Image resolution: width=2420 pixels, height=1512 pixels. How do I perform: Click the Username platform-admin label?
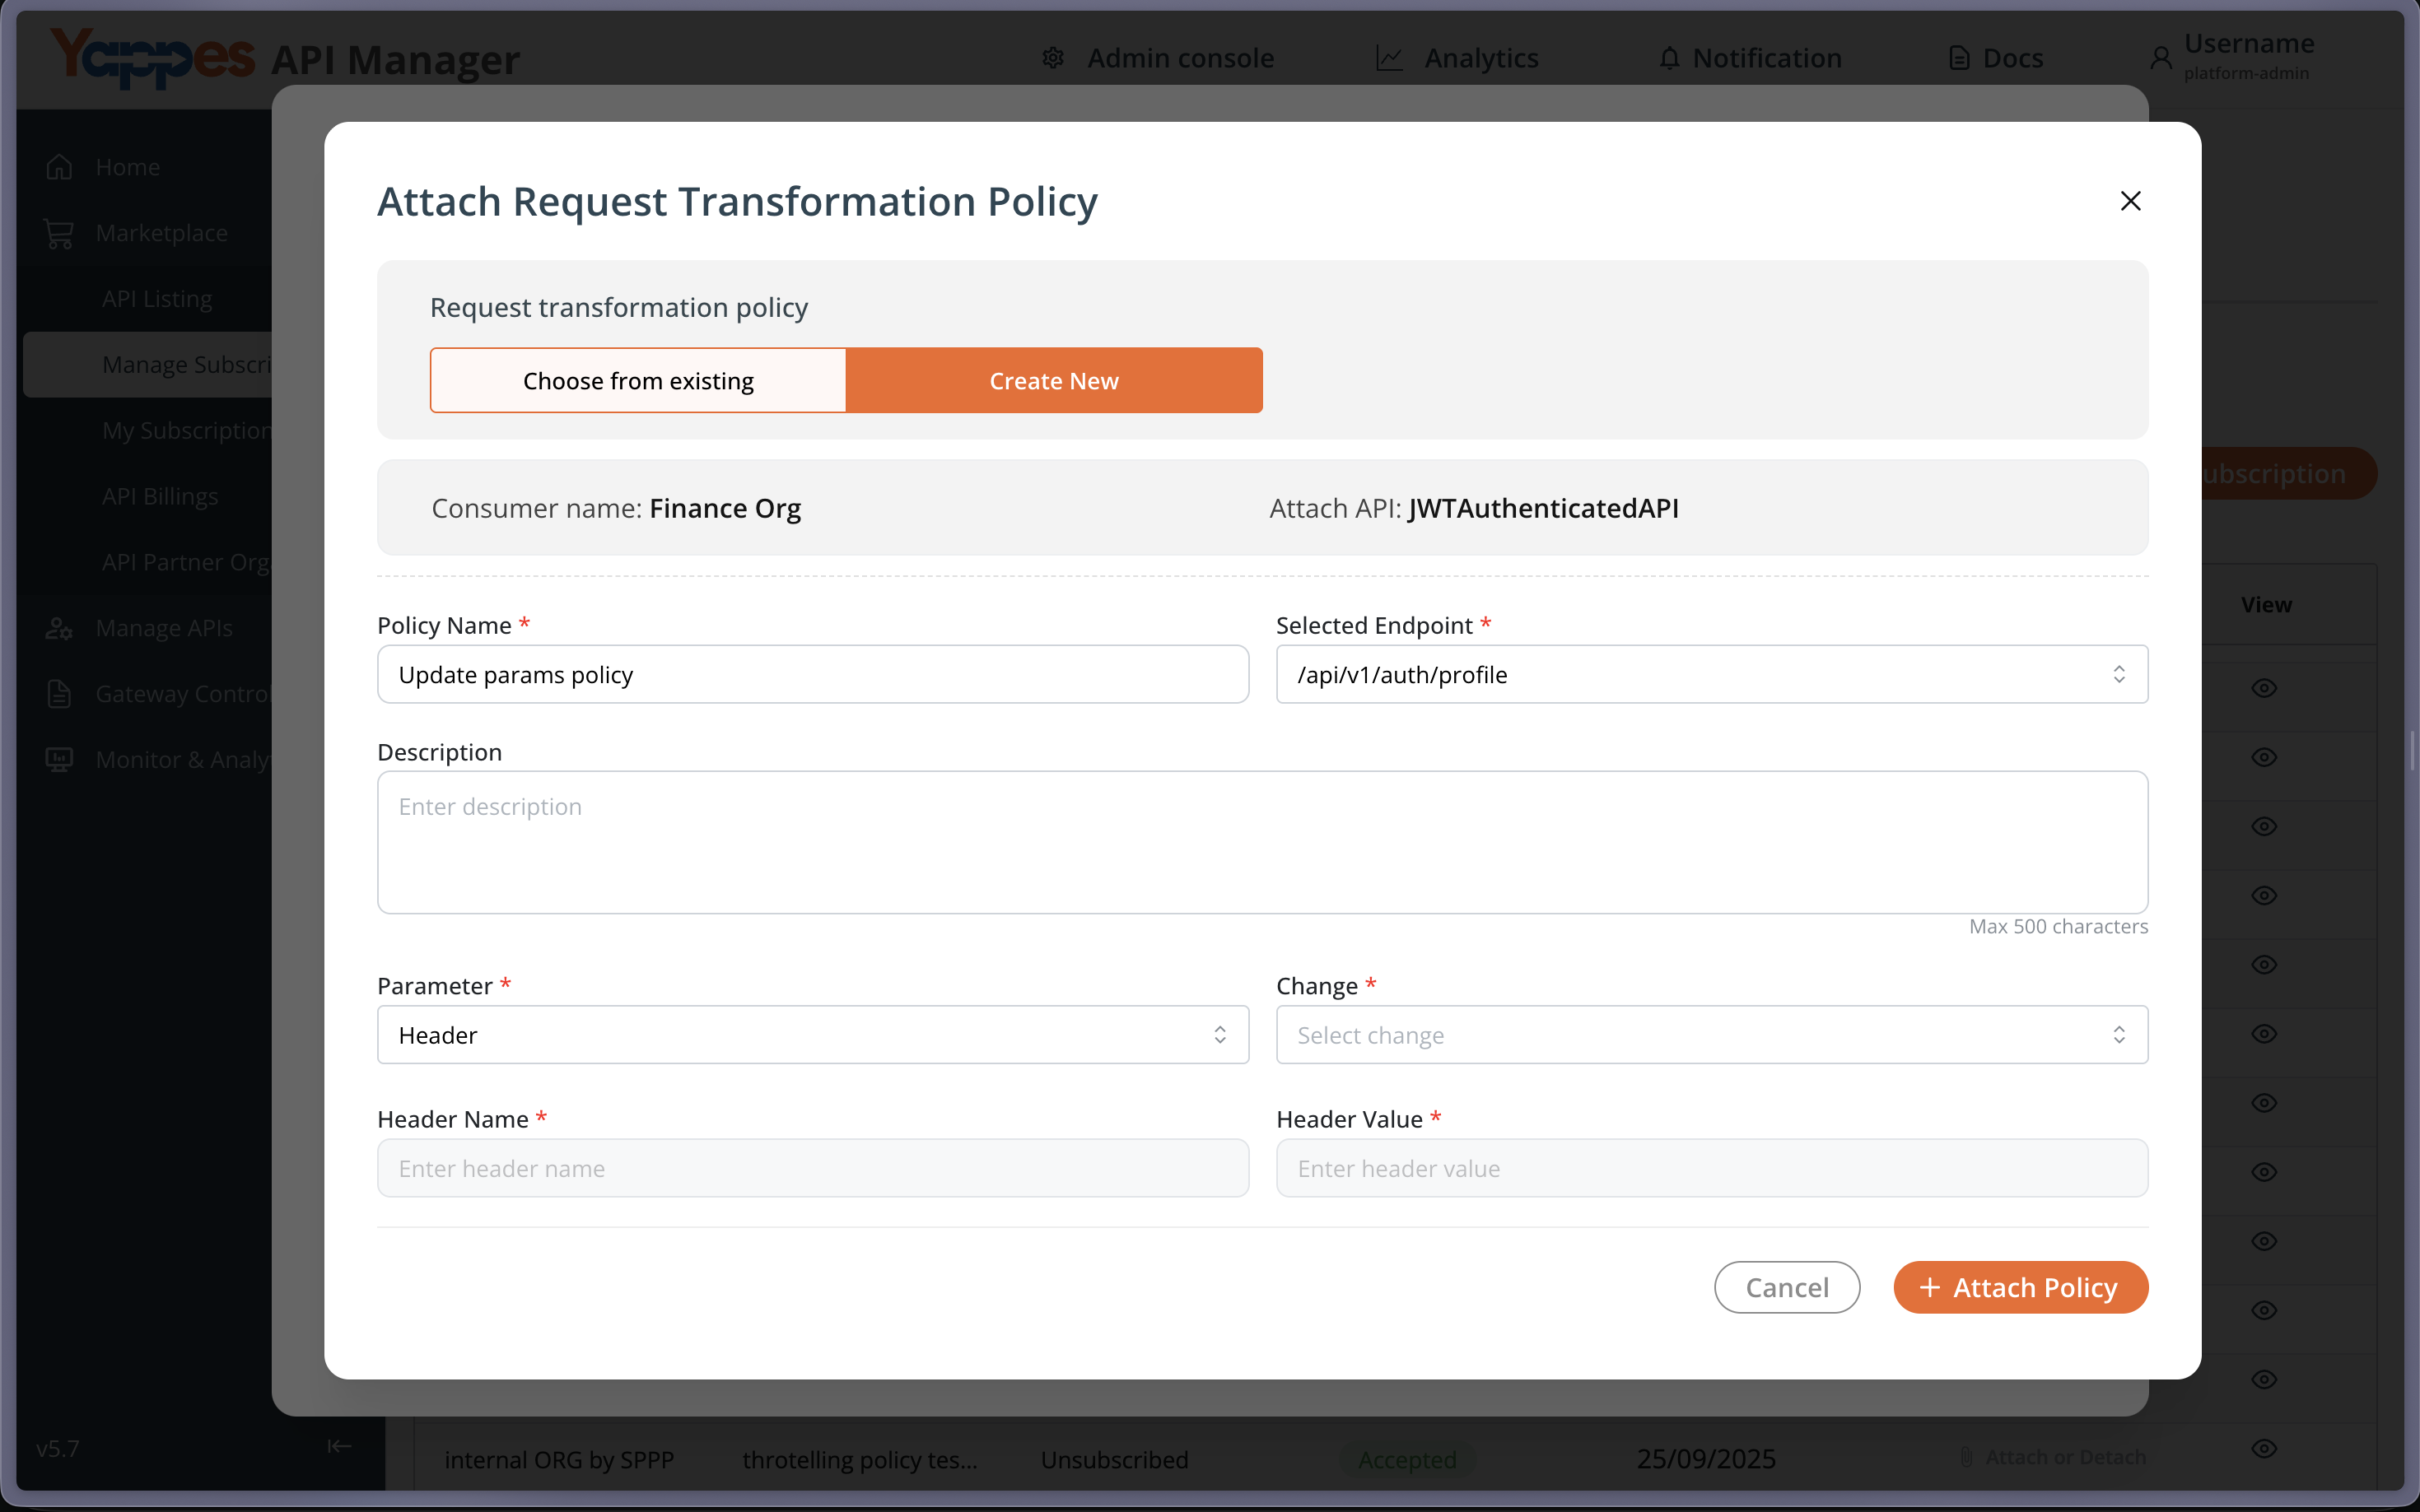click(2249, 56)
